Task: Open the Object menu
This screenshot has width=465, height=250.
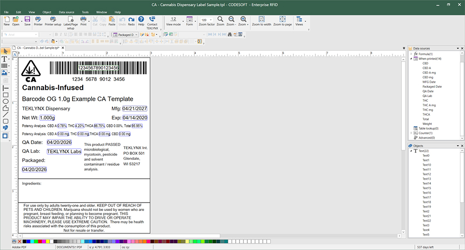Action: pos(47,12)
